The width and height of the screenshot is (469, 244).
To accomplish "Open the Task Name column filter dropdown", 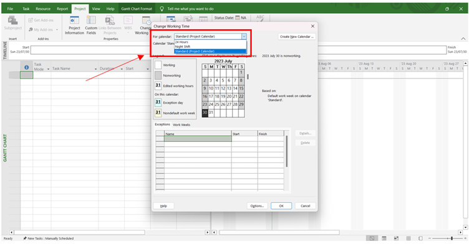I will (95, 69).
